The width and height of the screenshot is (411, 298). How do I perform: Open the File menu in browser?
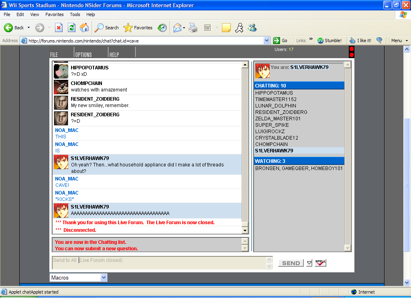[7, 14]
